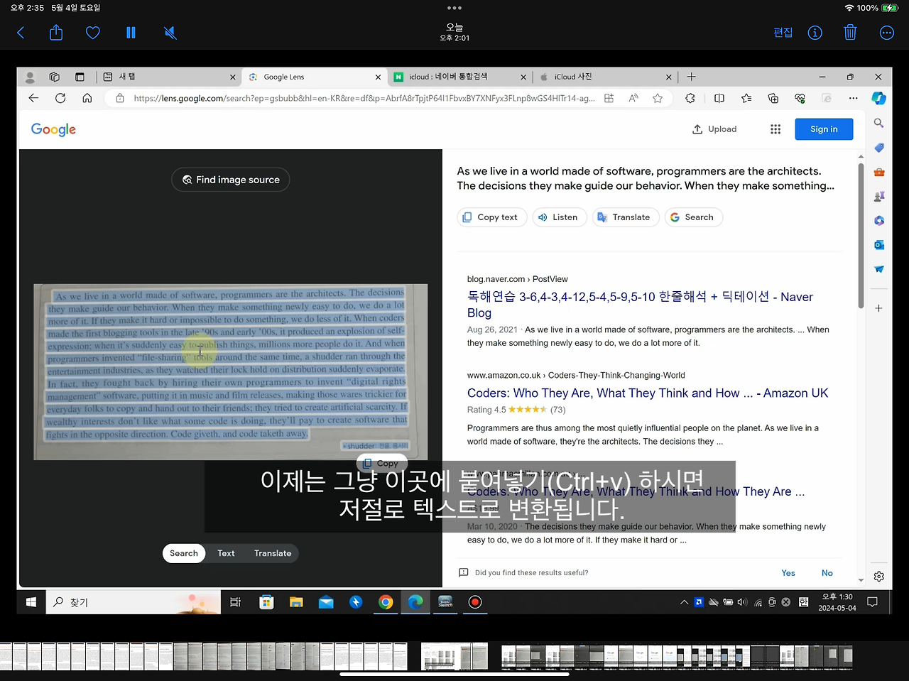The width and height of the screenshot is (909, 681).
Task: Switch to the iCloud 사진 tab
Action: pos(605,77)
